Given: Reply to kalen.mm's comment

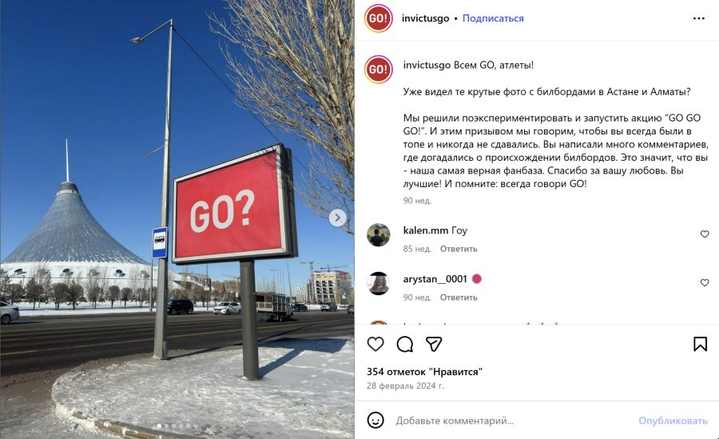Looking at the screenshot, I should (x=459, y=249).
